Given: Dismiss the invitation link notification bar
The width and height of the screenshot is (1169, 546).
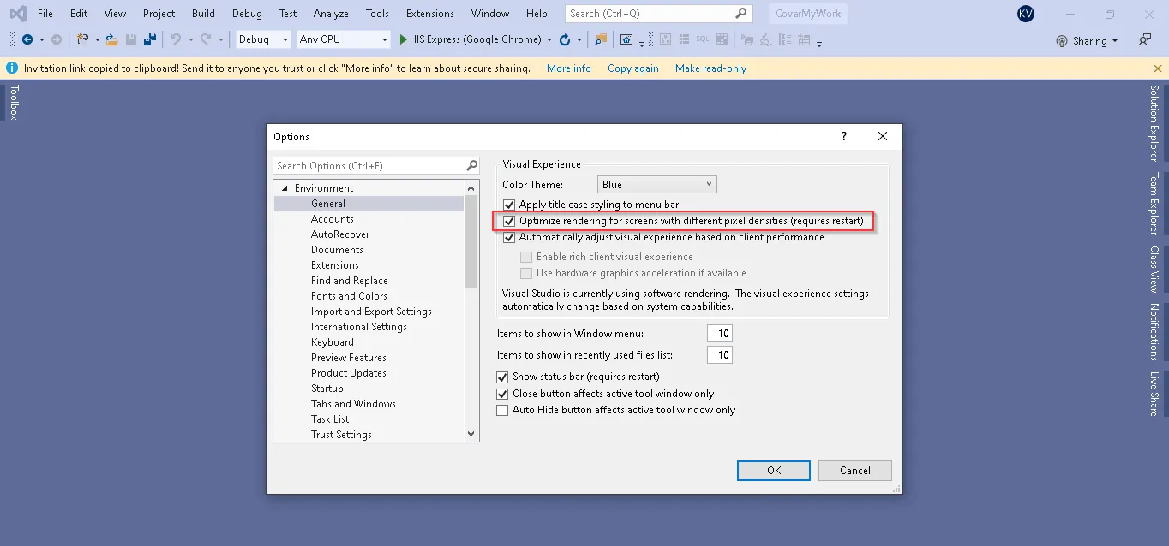Looking at the screenshot, I should pos(1158,68).
